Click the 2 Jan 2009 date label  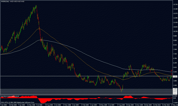pos(75,105)
